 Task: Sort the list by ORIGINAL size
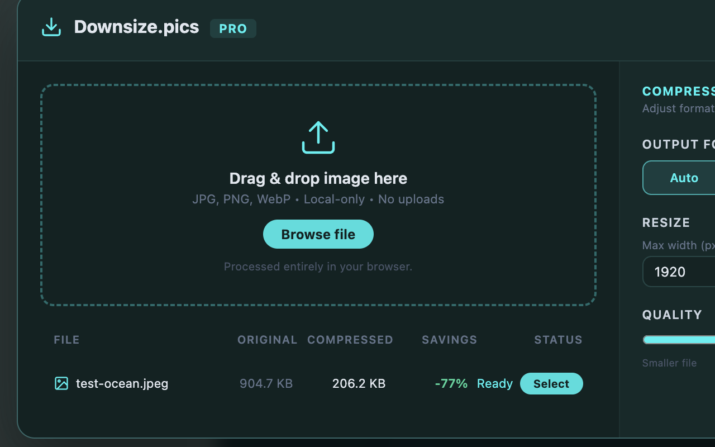[x=267, y=339]
